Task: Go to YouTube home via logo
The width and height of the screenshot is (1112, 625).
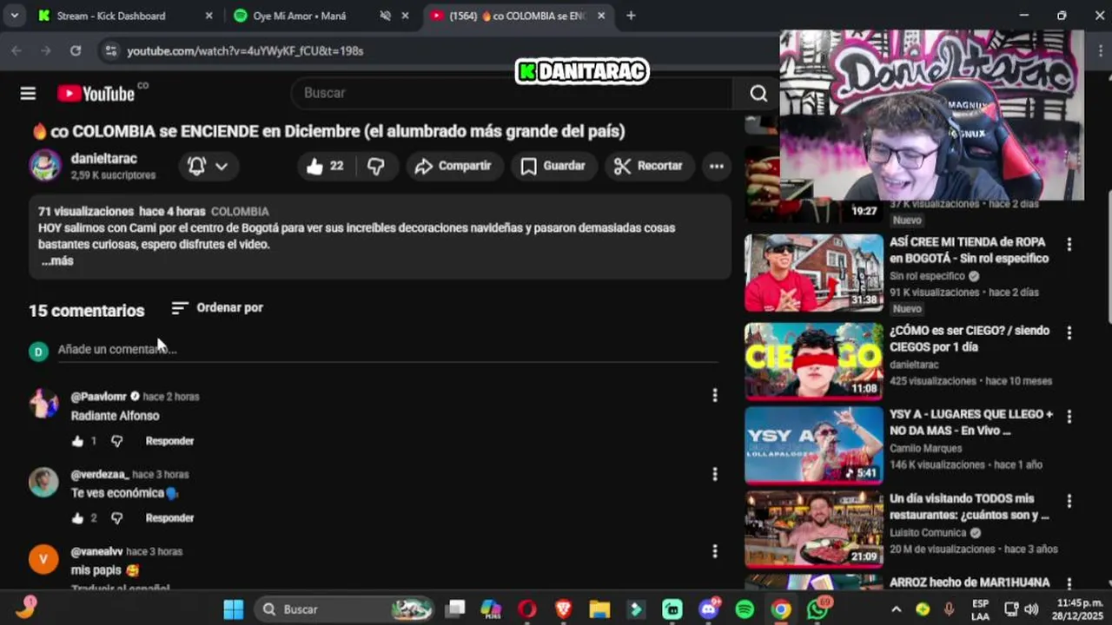Action: point(96,93)
